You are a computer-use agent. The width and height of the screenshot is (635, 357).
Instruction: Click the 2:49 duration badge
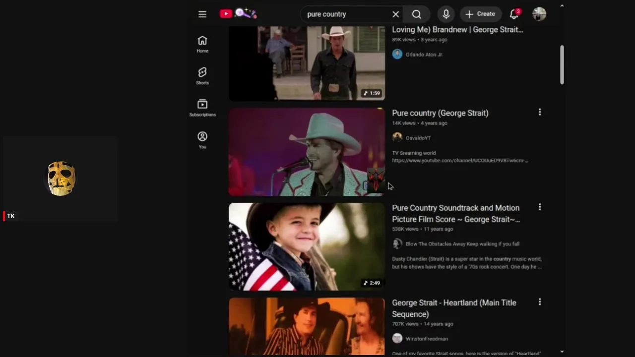pyautogui.click(x=372, y=283)
